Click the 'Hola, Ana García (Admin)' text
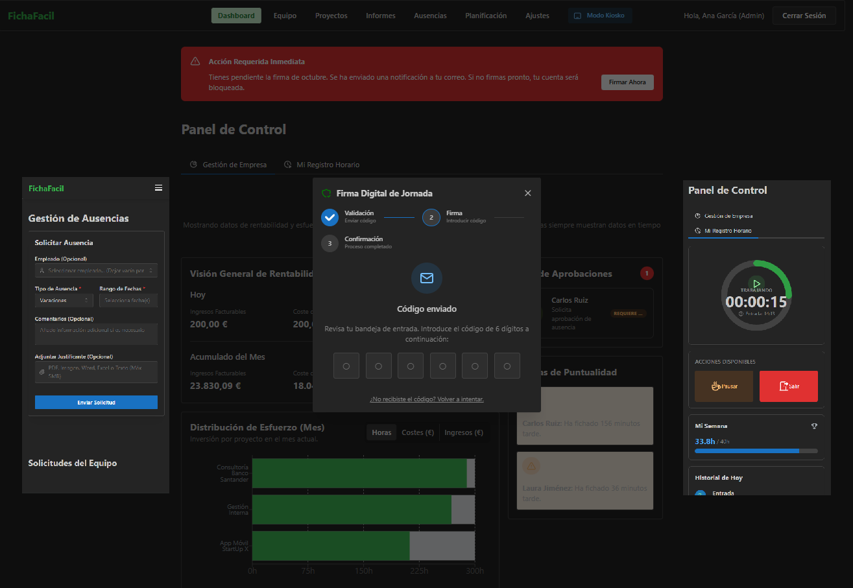This screenshot has width=853, height=588. pyautogui.click(x=724, y=16)
